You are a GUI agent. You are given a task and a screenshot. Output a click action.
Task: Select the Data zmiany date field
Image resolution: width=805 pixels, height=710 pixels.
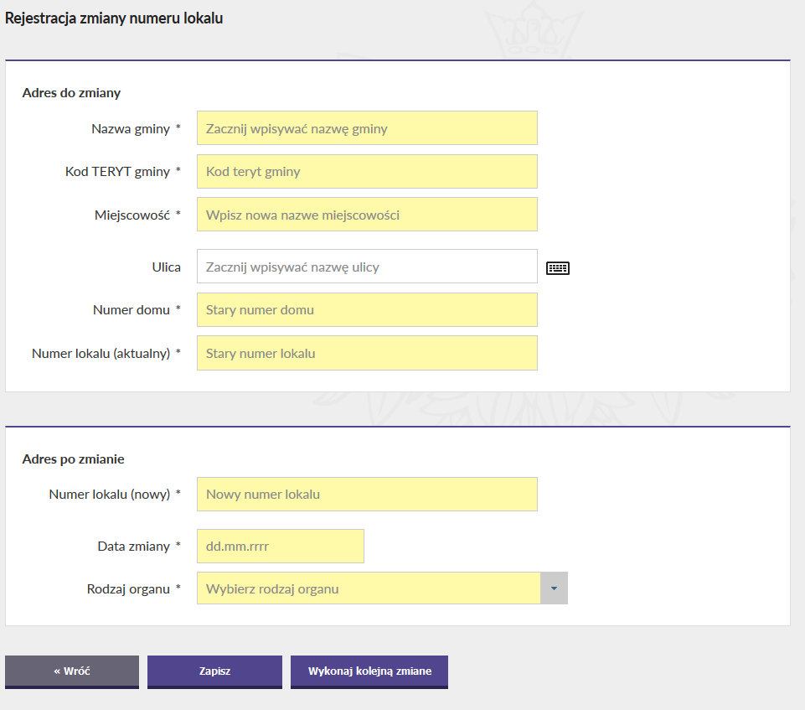pos(281,546)
